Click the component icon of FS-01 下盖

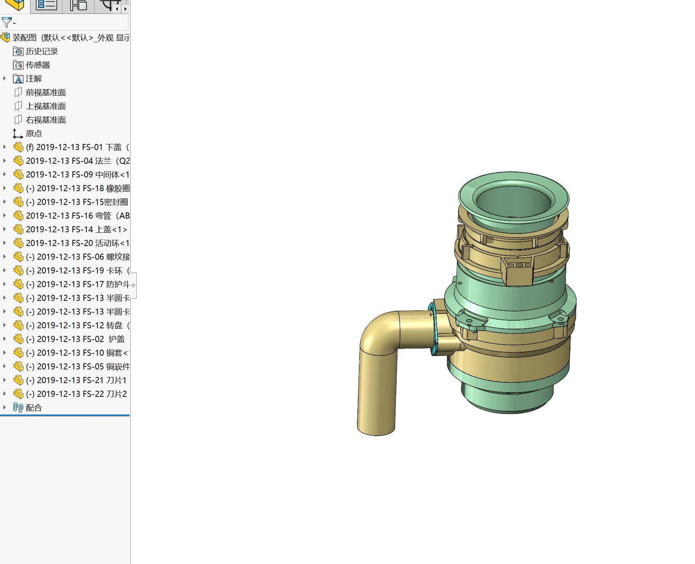(18, 147)
